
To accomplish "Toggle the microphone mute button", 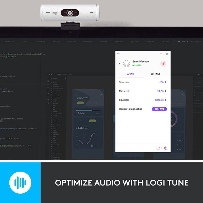I will click(x=163, y=63).
